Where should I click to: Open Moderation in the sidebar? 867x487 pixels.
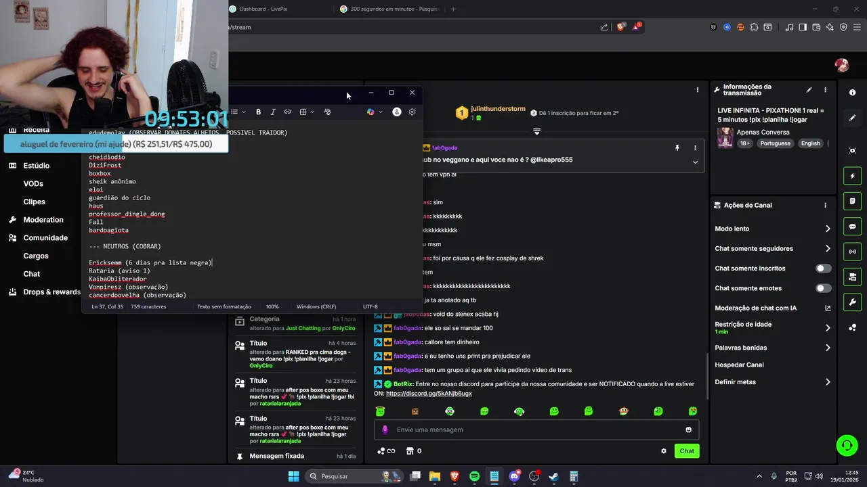(43, 220)
